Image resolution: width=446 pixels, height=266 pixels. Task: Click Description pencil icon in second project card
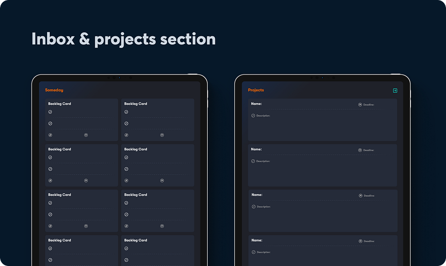click(x=253, y=161)
